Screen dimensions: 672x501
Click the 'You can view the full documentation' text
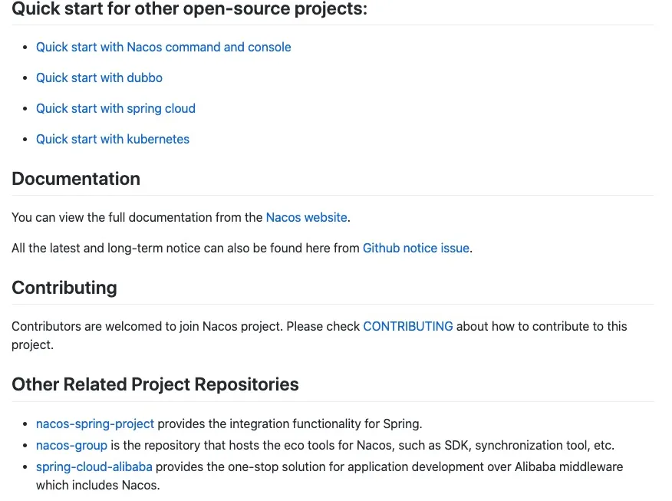pos(138,218)
